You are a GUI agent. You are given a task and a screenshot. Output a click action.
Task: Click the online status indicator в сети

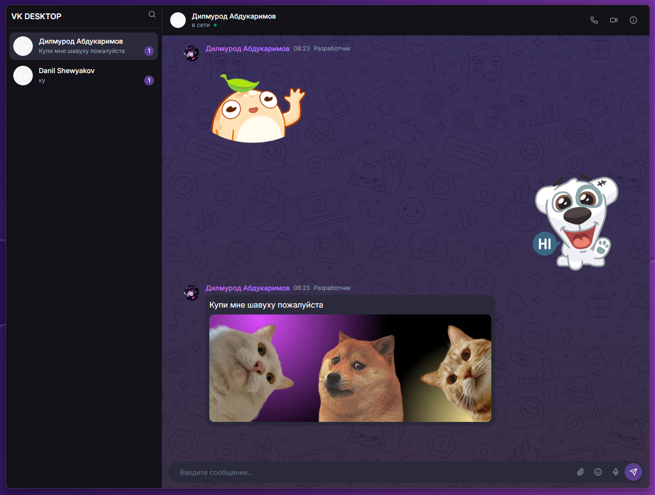coord(201,25)
